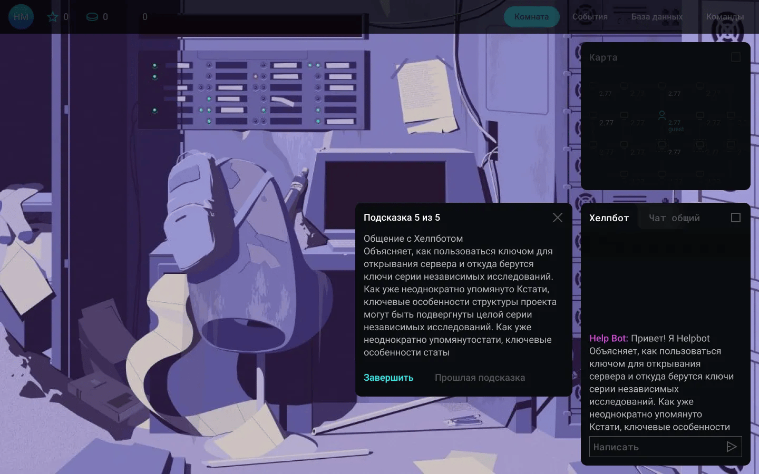This screenshot has height=474, width=759.
Task: Click the HM user avatar
Action: [x=21, y=17]
